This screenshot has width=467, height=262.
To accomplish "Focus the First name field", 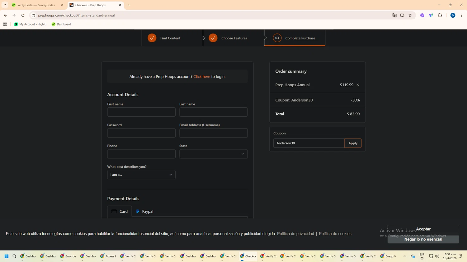I will (x=141, y=112).
